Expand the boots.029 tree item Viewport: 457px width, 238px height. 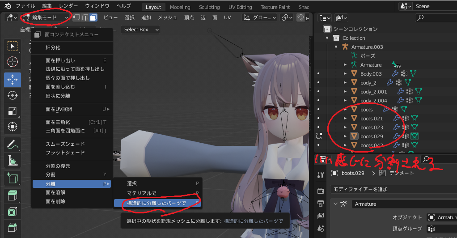pos(345,136)
